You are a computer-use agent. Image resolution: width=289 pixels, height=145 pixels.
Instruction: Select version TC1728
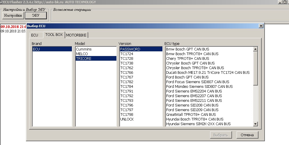pyautogui.click(x=141, y=58)
